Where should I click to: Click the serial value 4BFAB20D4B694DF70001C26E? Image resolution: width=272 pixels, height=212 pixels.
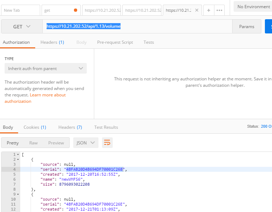point(95,204)
